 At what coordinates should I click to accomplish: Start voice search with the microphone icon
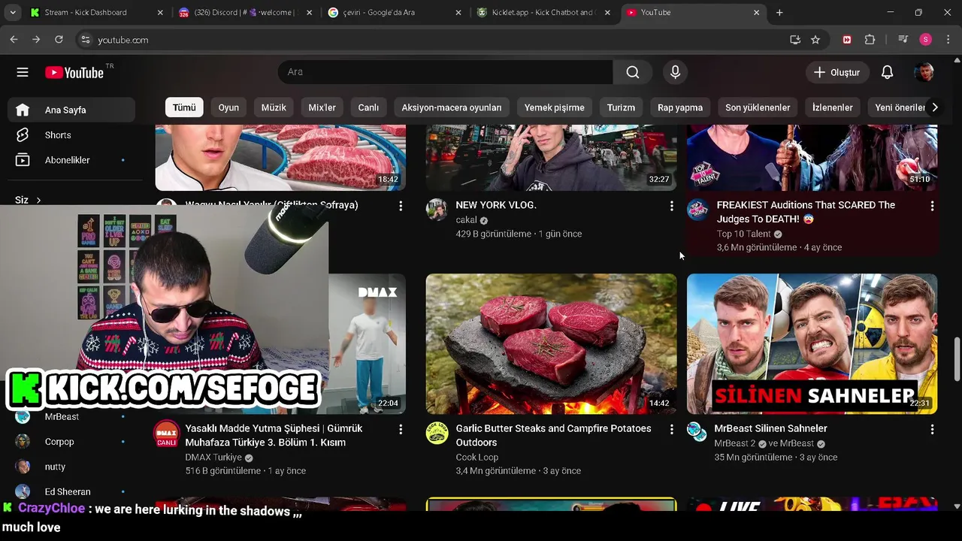(675, 72)
